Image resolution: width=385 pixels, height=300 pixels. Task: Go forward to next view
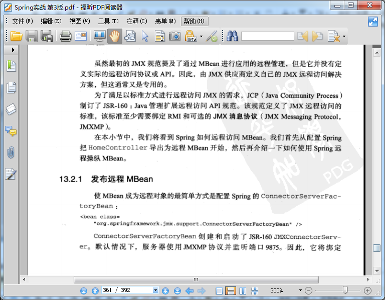pos(202,291)
